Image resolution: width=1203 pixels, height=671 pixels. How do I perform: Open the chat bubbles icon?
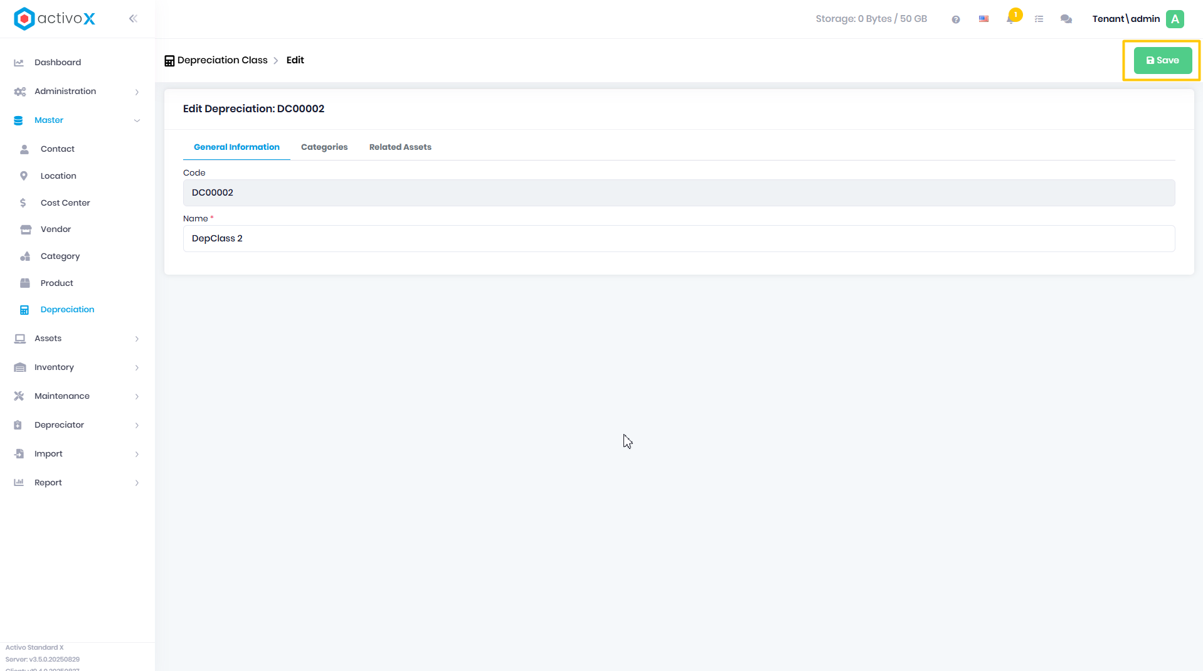pos(1066,19)
